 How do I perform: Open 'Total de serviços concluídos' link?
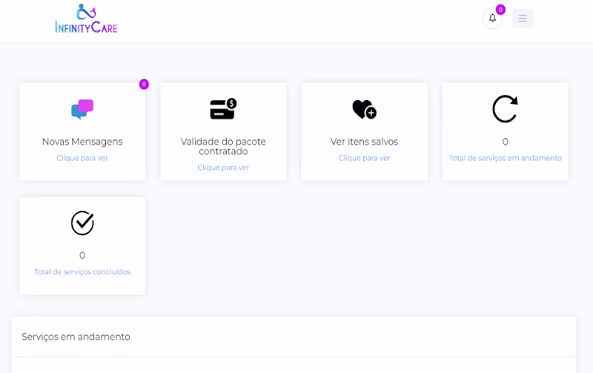82,272
